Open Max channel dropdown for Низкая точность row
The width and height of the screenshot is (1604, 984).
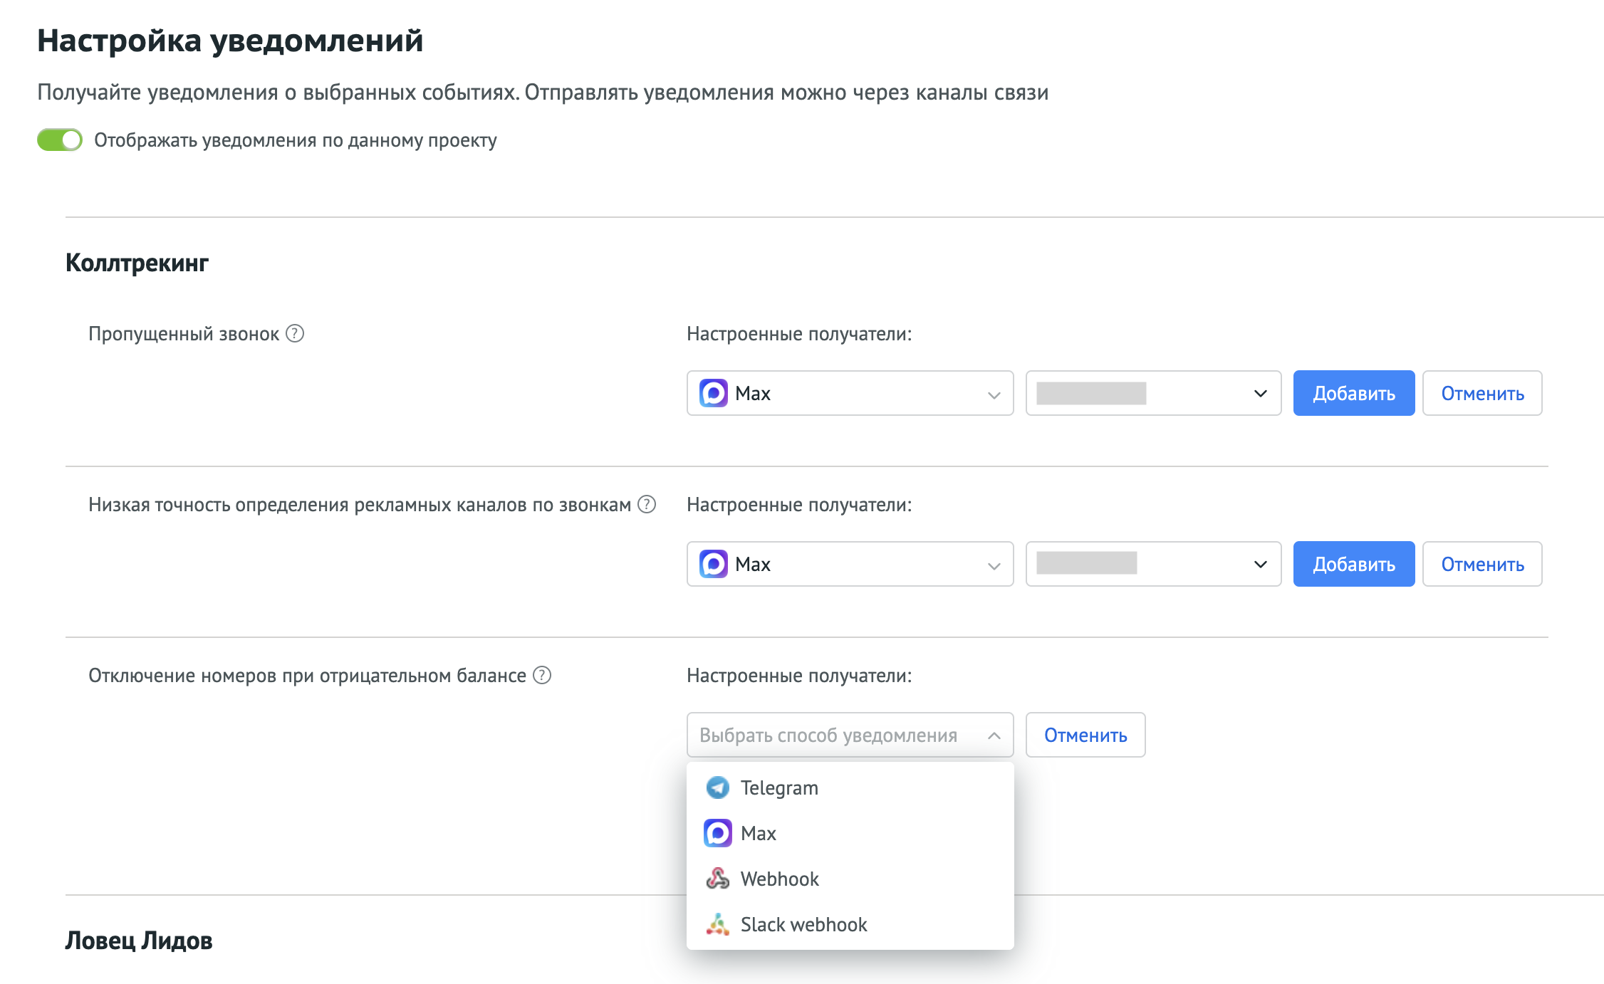[x=850, y=564]
